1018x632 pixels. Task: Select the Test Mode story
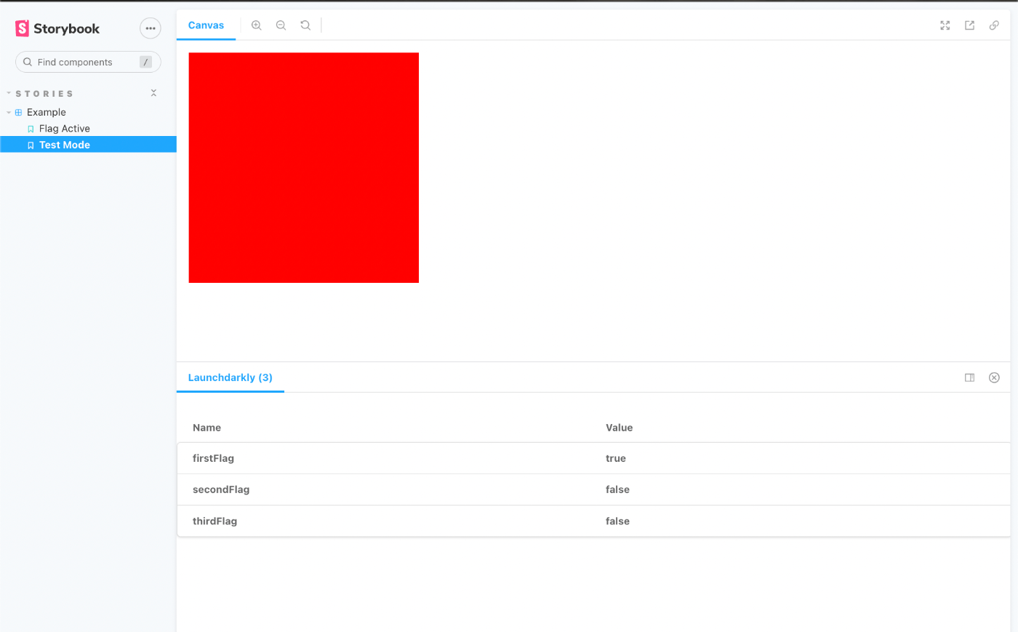point(64,145)
